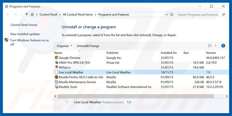Click the 19/11/15 installed date cell
This screenshot has width=232, height=116.
tap(167, 72)
